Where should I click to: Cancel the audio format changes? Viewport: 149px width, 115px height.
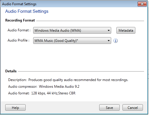click(x=133, y=107)
